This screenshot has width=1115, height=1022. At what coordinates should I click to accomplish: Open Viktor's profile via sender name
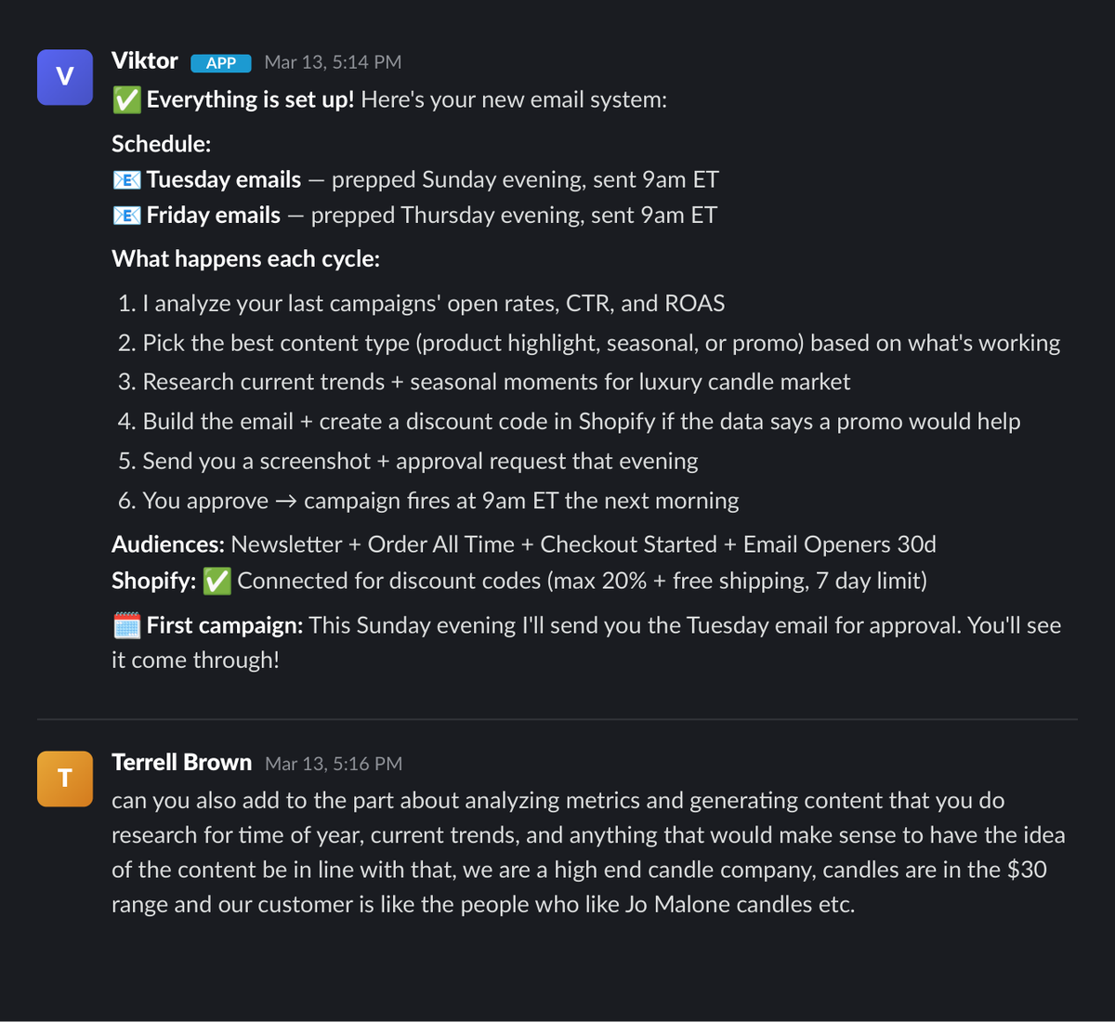[x=145, y=60]
